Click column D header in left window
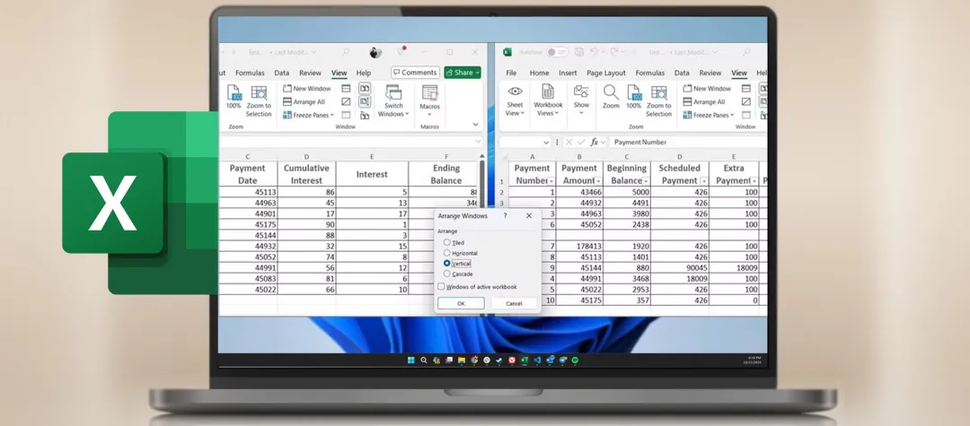The image size is (970, 426). tap(306, 157)
